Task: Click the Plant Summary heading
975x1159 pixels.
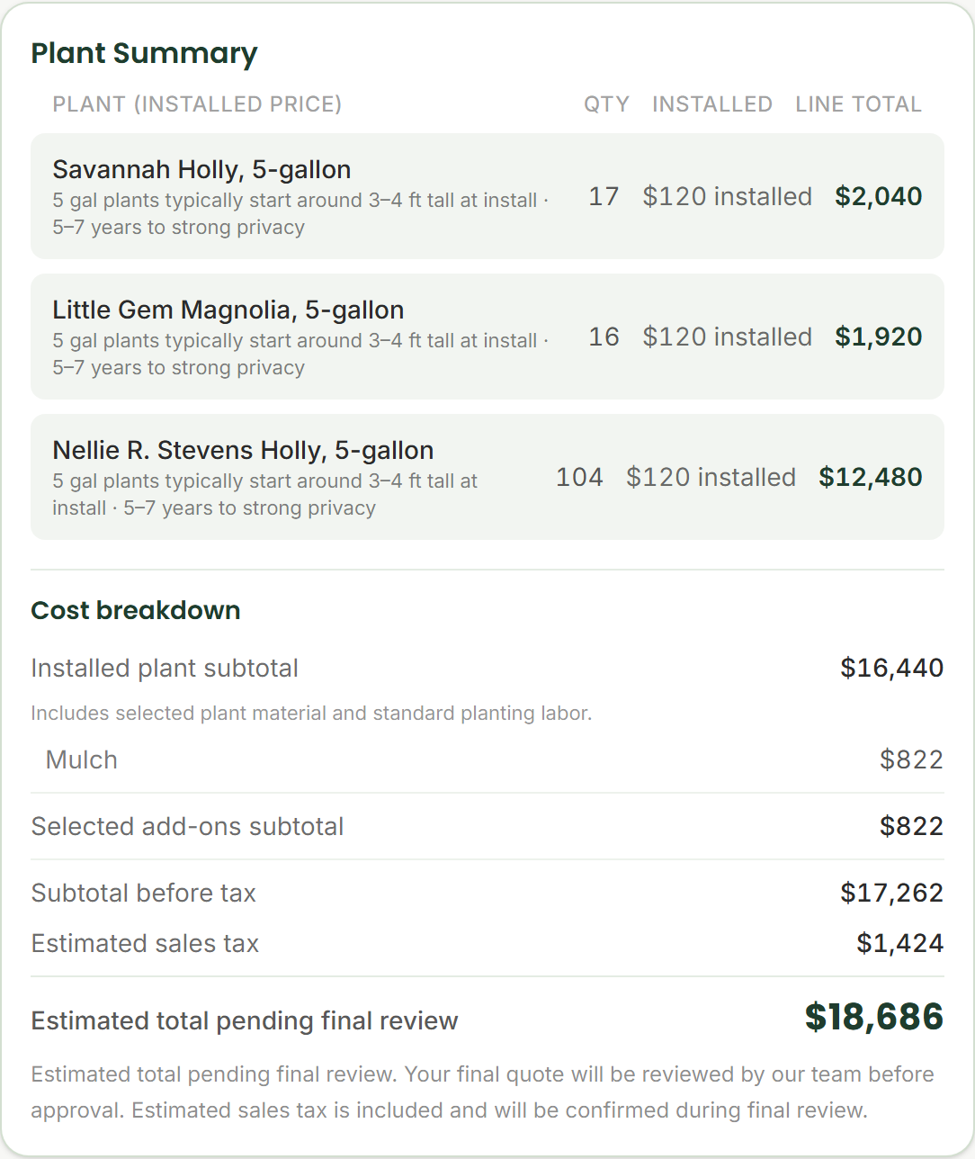Action: click(x=144, y=53)
